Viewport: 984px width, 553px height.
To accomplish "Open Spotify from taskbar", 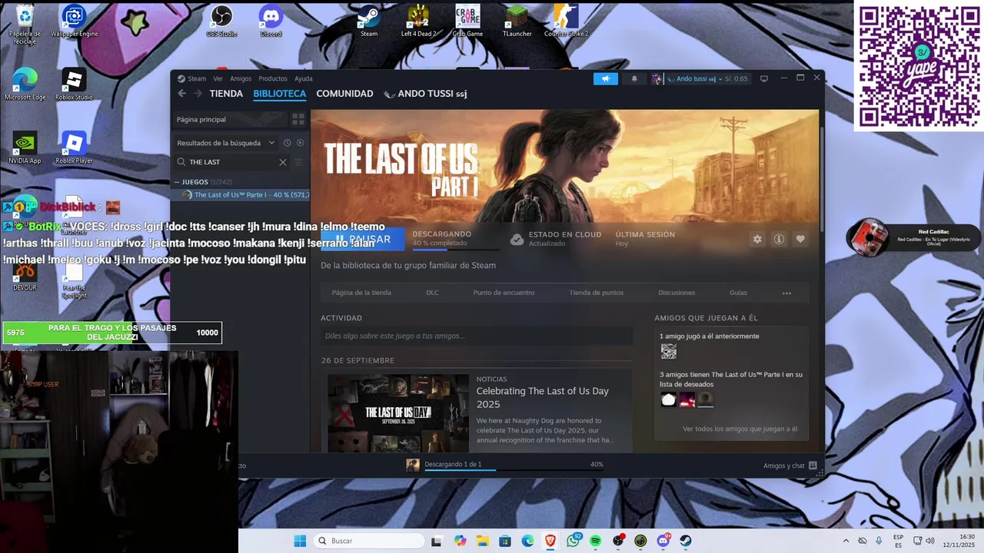I will tap(596, 541).
